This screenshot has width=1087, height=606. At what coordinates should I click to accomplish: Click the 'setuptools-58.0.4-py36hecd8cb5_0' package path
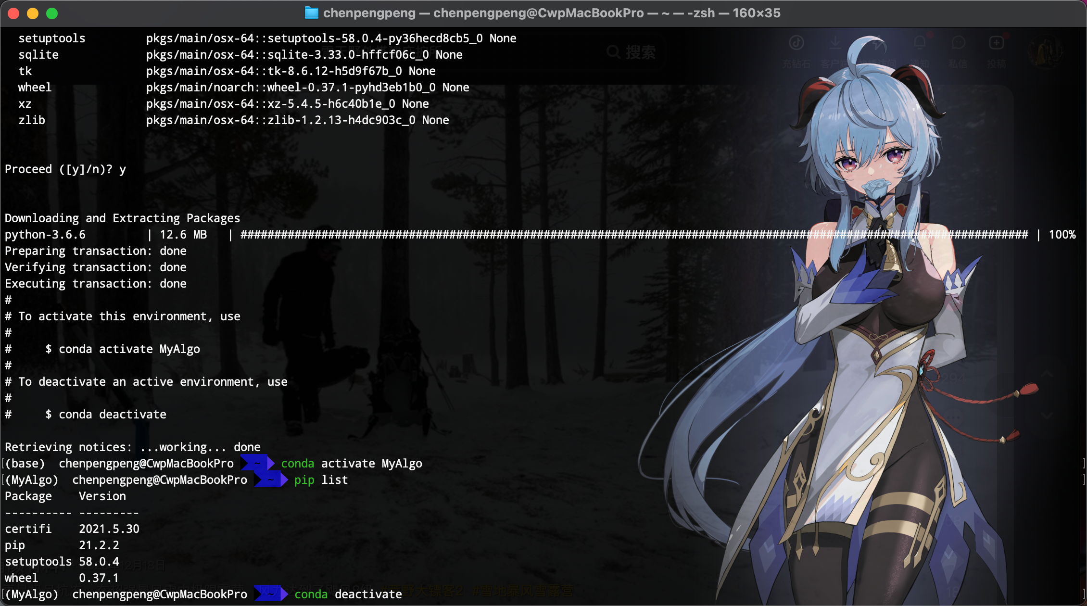click(315, 38)
